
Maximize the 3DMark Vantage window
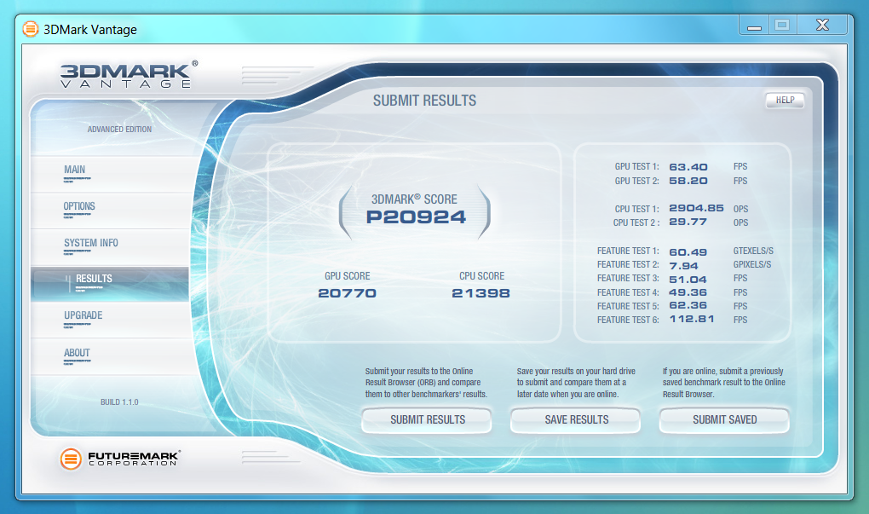click(782, 26)
